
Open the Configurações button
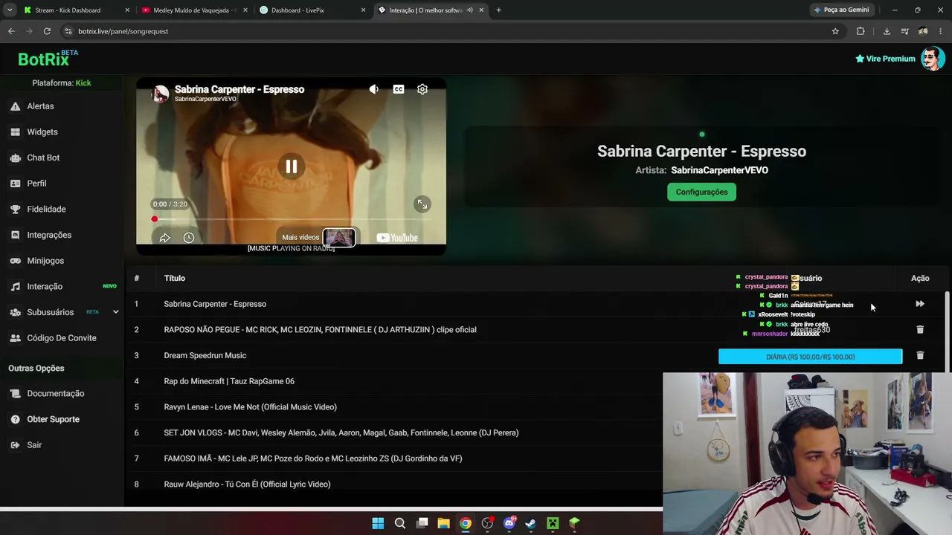tap(701, 192)
